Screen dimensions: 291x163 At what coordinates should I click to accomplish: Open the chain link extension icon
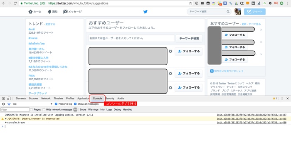pyautogui.click(x=230, y=3)
